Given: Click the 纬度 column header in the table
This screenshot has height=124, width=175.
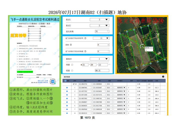Looking at the screenshot, I should pos(85,81).
